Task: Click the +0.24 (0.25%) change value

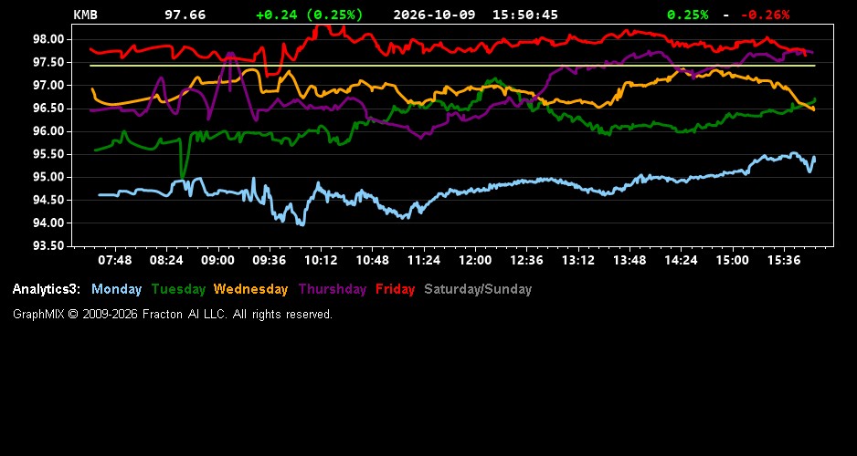Action: pyautogui.click(x=310, y=15)
